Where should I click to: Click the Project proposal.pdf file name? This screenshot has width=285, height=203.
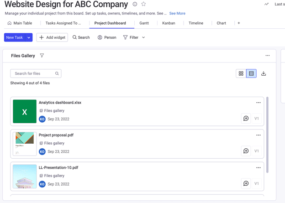tap(56, 135)
